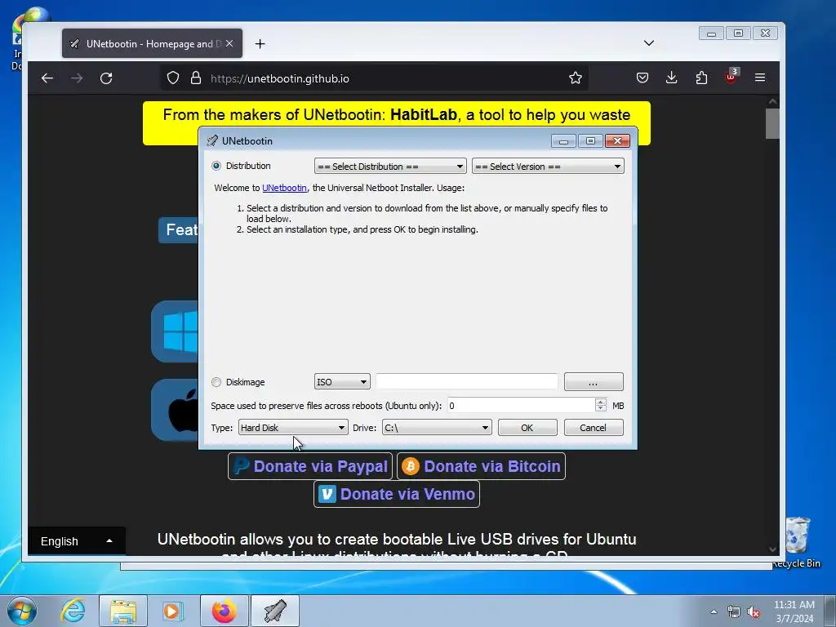Image resolution: width=836 pixels, height=627 pixels.
Task: Click the page scrollbar down arrow
Action: (x=772, y=549)
